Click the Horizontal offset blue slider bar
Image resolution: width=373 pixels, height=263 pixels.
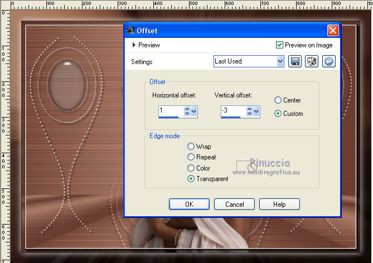pyautogui.click(x=168, y=117)
